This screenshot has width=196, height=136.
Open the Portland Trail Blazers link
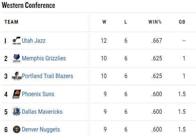coord(48,76)
